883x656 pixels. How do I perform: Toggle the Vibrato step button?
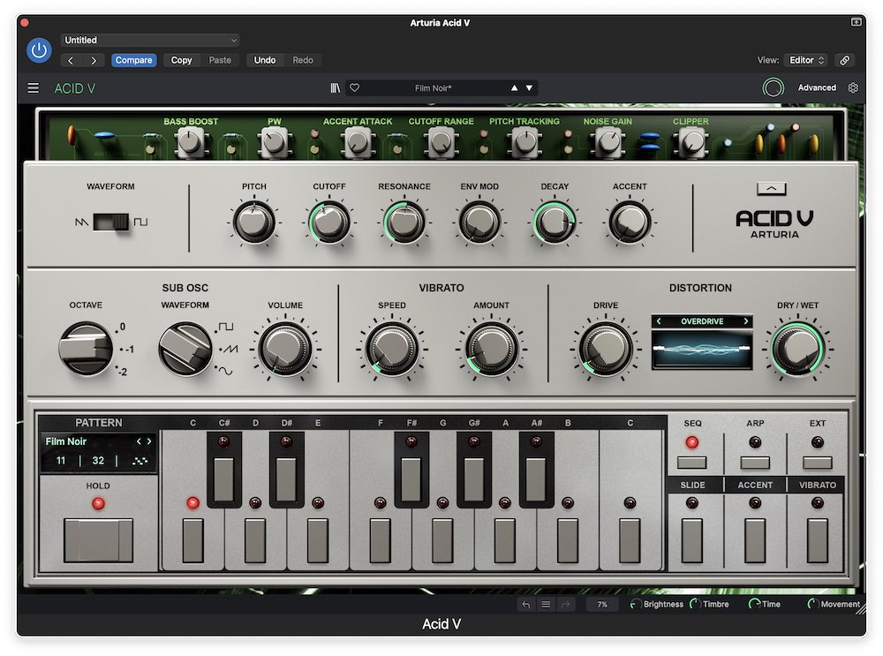(817, 541)
